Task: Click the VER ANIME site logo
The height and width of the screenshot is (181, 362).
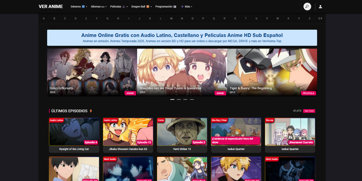Action: 51,7
